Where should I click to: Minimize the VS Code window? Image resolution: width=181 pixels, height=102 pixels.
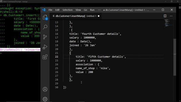154,10
